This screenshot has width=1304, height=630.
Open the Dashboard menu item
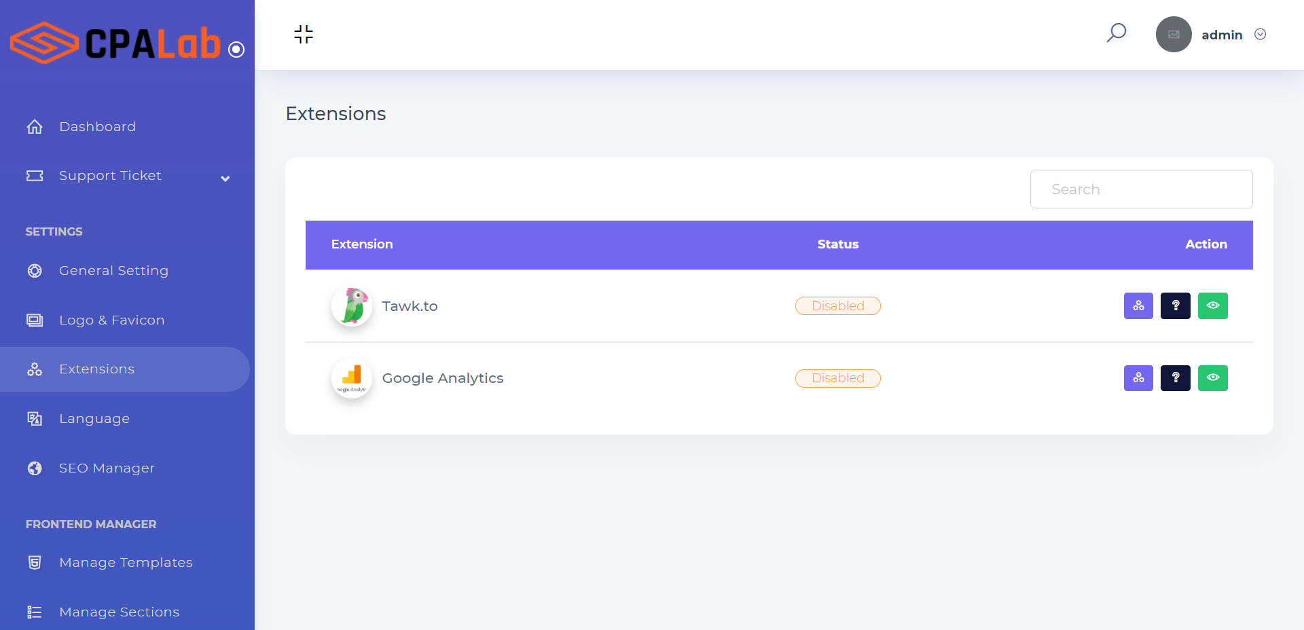click(x=97, y=127)
